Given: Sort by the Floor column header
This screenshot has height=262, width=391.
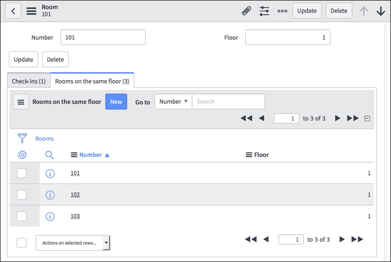Looking at the screenshot, I should pyautogui.click(x=261, y=155).
